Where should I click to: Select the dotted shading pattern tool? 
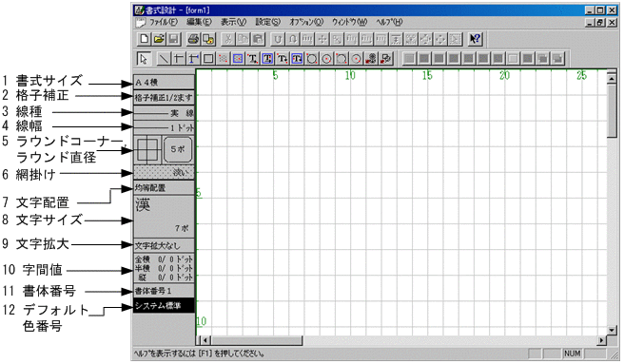pos(223,59)
